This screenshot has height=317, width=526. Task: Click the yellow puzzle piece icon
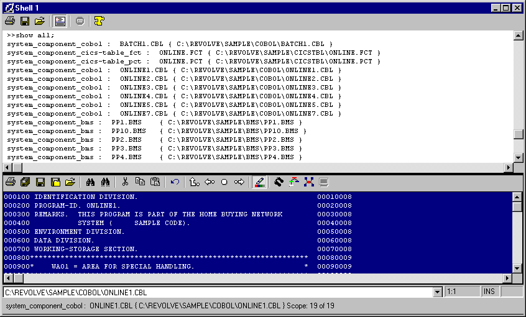[x=99, y=21]
